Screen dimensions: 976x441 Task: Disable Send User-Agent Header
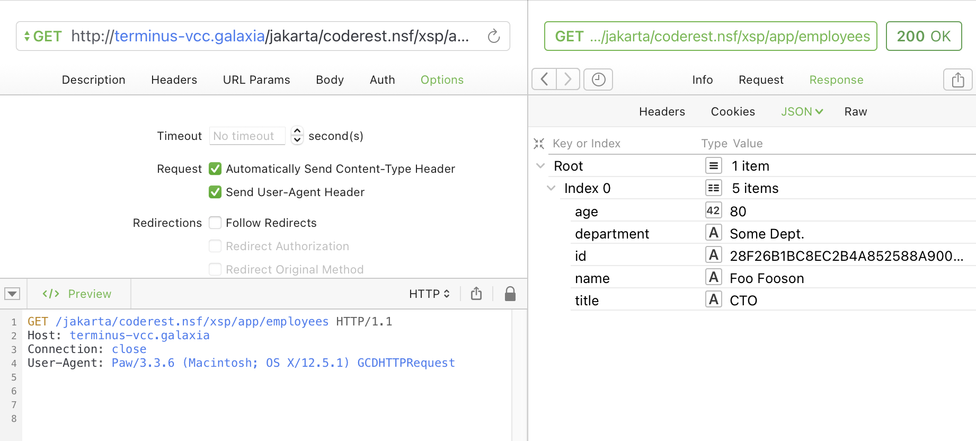[215, 192]
